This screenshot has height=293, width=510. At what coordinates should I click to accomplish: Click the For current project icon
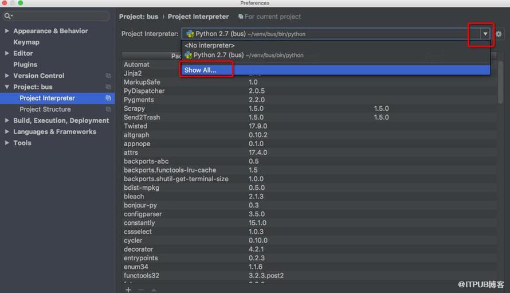241,17
